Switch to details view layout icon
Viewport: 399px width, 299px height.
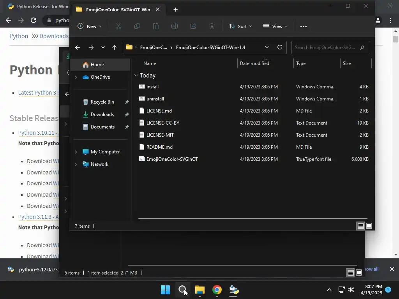(360, 226)
